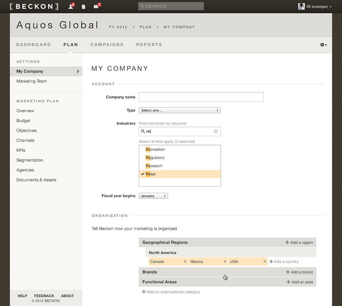Remove Canada from North America
The width and height of the screenshot is (342, 306).
tap(185, 262)
